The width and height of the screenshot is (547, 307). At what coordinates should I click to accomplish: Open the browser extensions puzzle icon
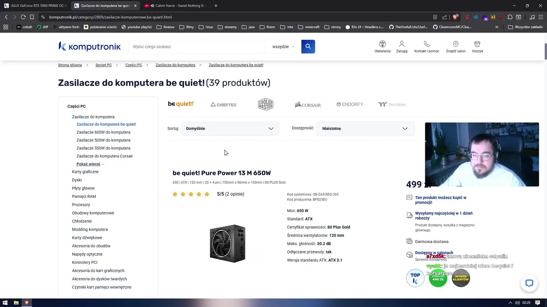510,17
